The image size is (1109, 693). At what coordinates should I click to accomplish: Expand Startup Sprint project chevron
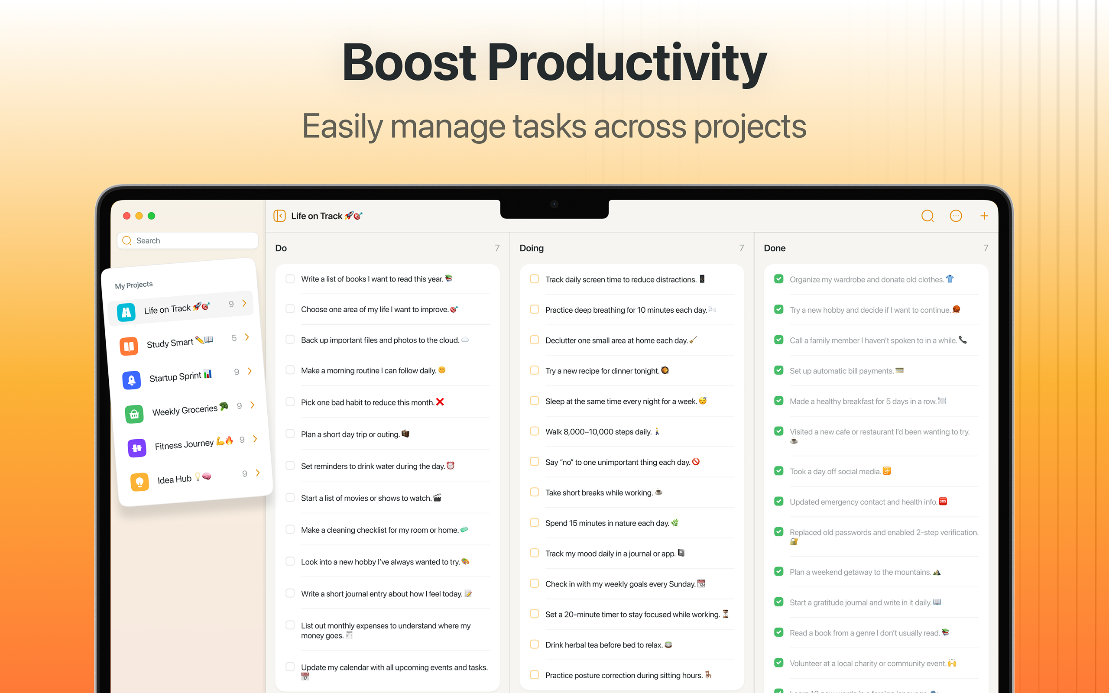click(x=250, y=371)
